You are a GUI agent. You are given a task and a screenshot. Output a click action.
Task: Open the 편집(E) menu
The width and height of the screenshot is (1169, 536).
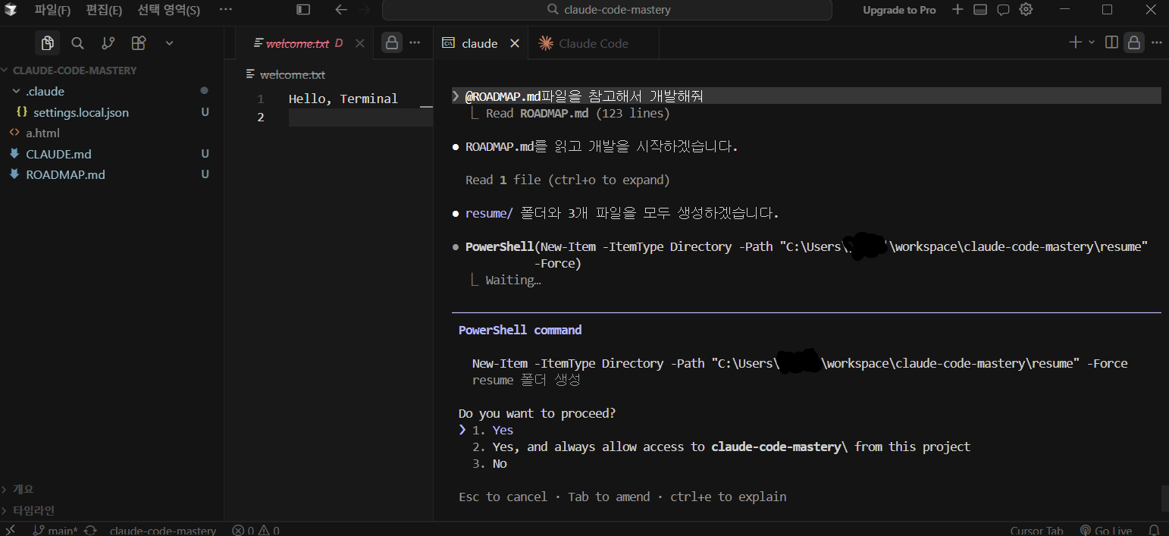pos(104,10)
